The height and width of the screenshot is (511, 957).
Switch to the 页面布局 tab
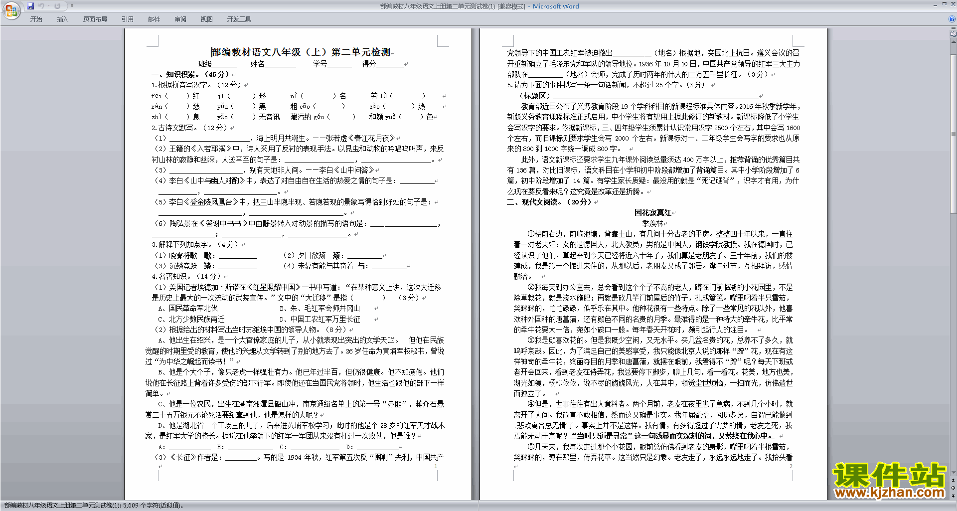95,19
